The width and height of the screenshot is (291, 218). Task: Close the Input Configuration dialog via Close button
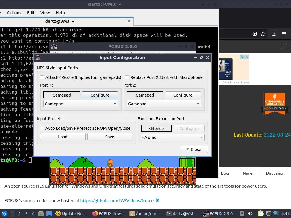point(194,149)
